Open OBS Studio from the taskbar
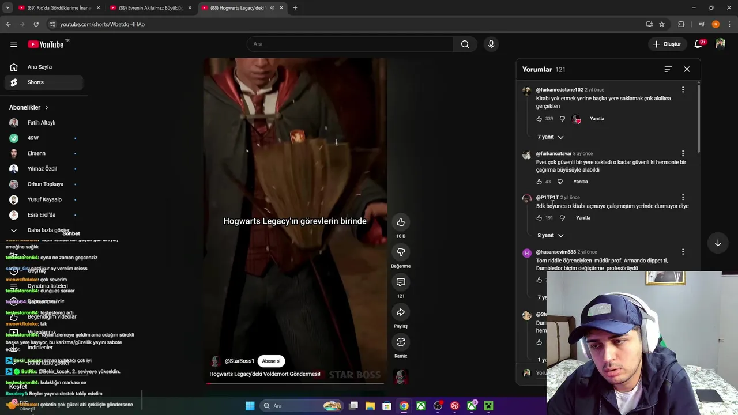Screen dimensions: 738x415 pyautogui.click(x=438, y=406)
